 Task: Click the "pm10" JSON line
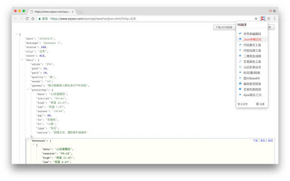click(39, 73)
